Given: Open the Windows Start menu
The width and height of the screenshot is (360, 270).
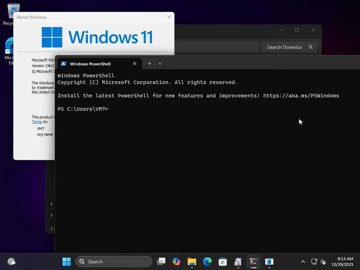Looking at the screenshot, I should (x=66, y=262).
